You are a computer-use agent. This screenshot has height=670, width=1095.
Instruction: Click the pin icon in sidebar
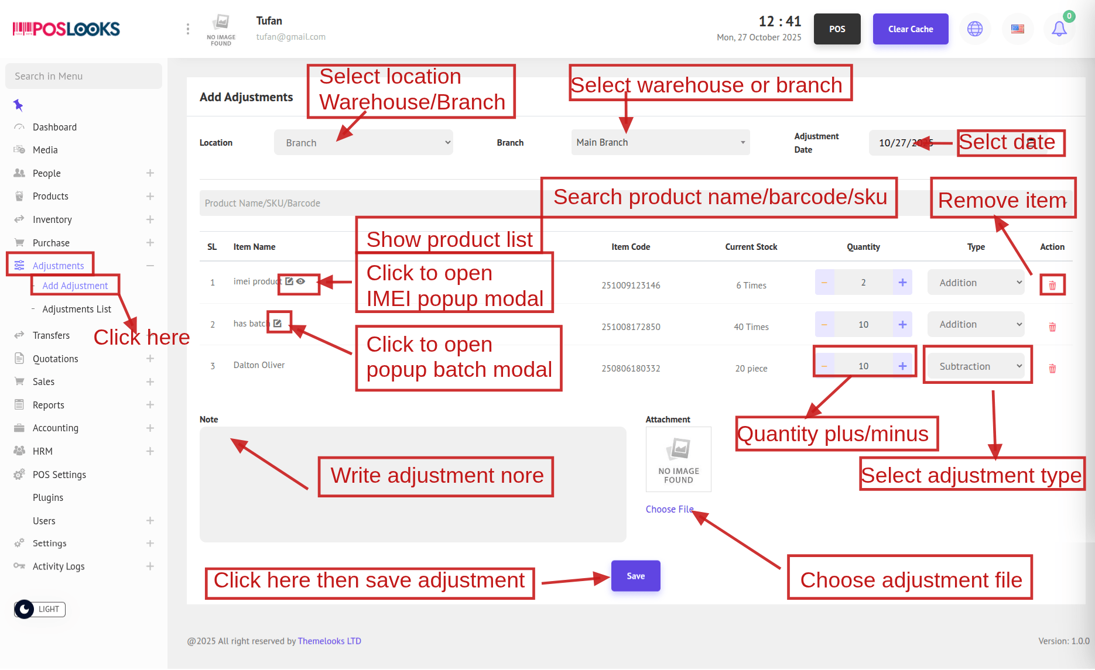point(18,105)
